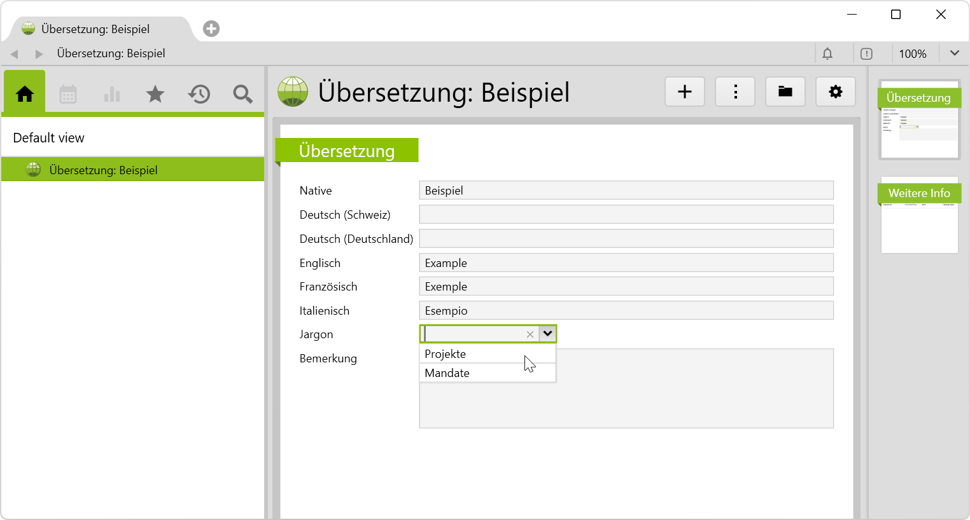Open the history clock icon

pyautogui.click(x=199, y=94)
